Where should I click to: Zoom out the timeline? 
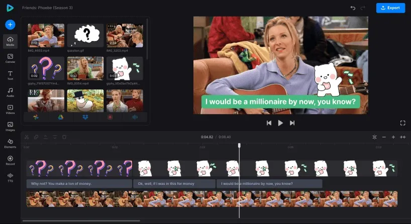[x=384, y=137]
